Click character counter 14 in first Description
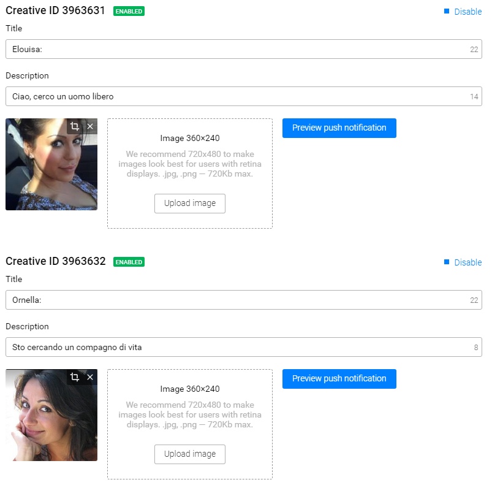 point(474,97)
